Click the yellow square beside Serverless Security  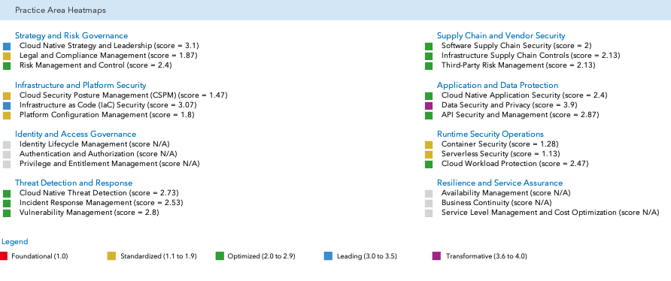[x=429, y=155]
